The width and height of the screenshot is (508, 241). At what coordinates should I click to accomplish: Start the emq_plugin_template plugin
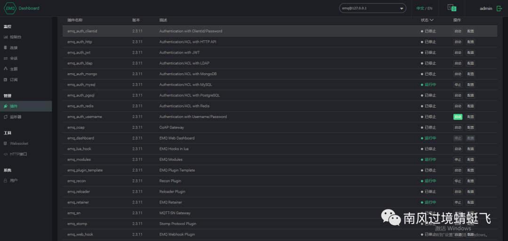click(x=458, y=170)
